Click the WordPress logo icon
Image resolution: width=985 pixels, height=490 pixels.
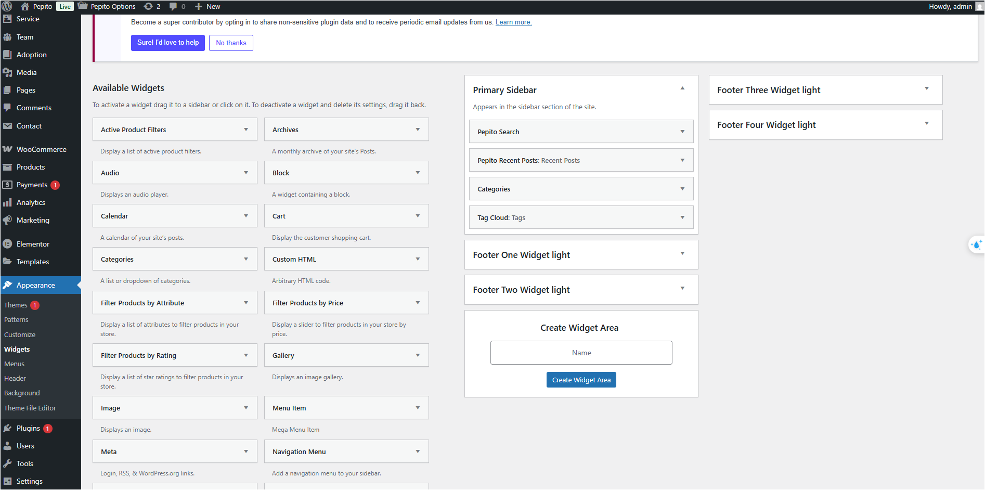[x=7, y=6]
